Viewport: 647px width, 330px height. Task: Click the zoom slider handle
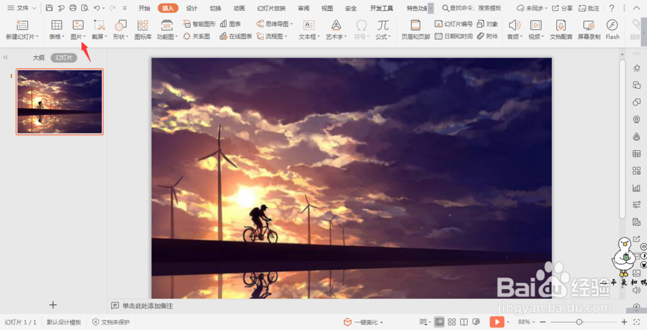[579, 322]
